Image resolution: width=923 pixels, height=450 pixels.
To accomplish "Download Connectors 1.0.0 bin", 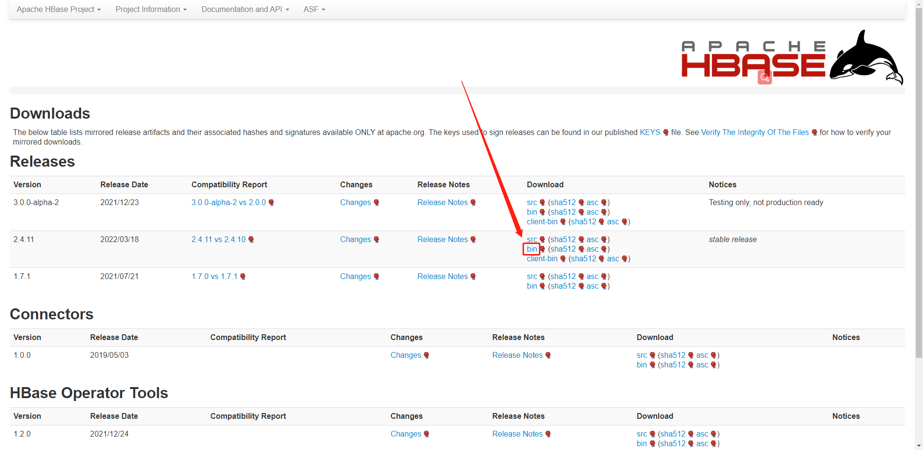I will click(x=642, y=365).
